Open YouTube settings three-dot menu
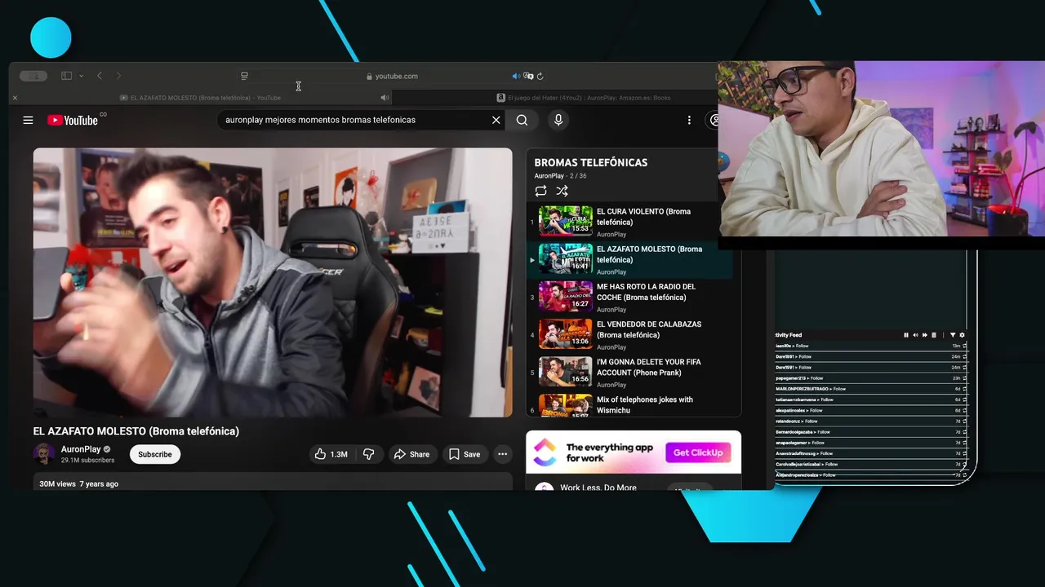 689,120
